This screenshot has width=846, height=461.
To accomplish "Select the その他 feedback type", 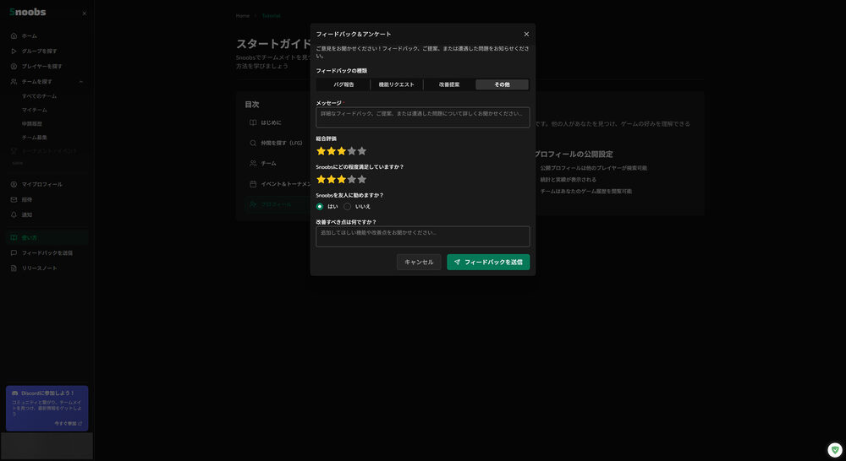I will pyautogui.click(x=502, y=84).
